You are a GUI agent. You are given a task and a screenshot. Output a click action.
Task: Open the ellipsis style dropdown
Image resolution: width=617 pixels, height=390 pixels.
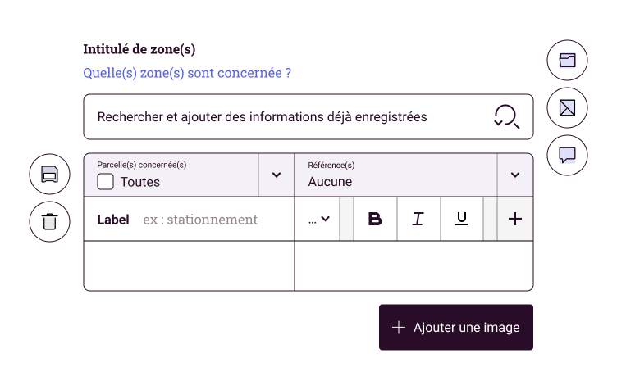point(318,219)
